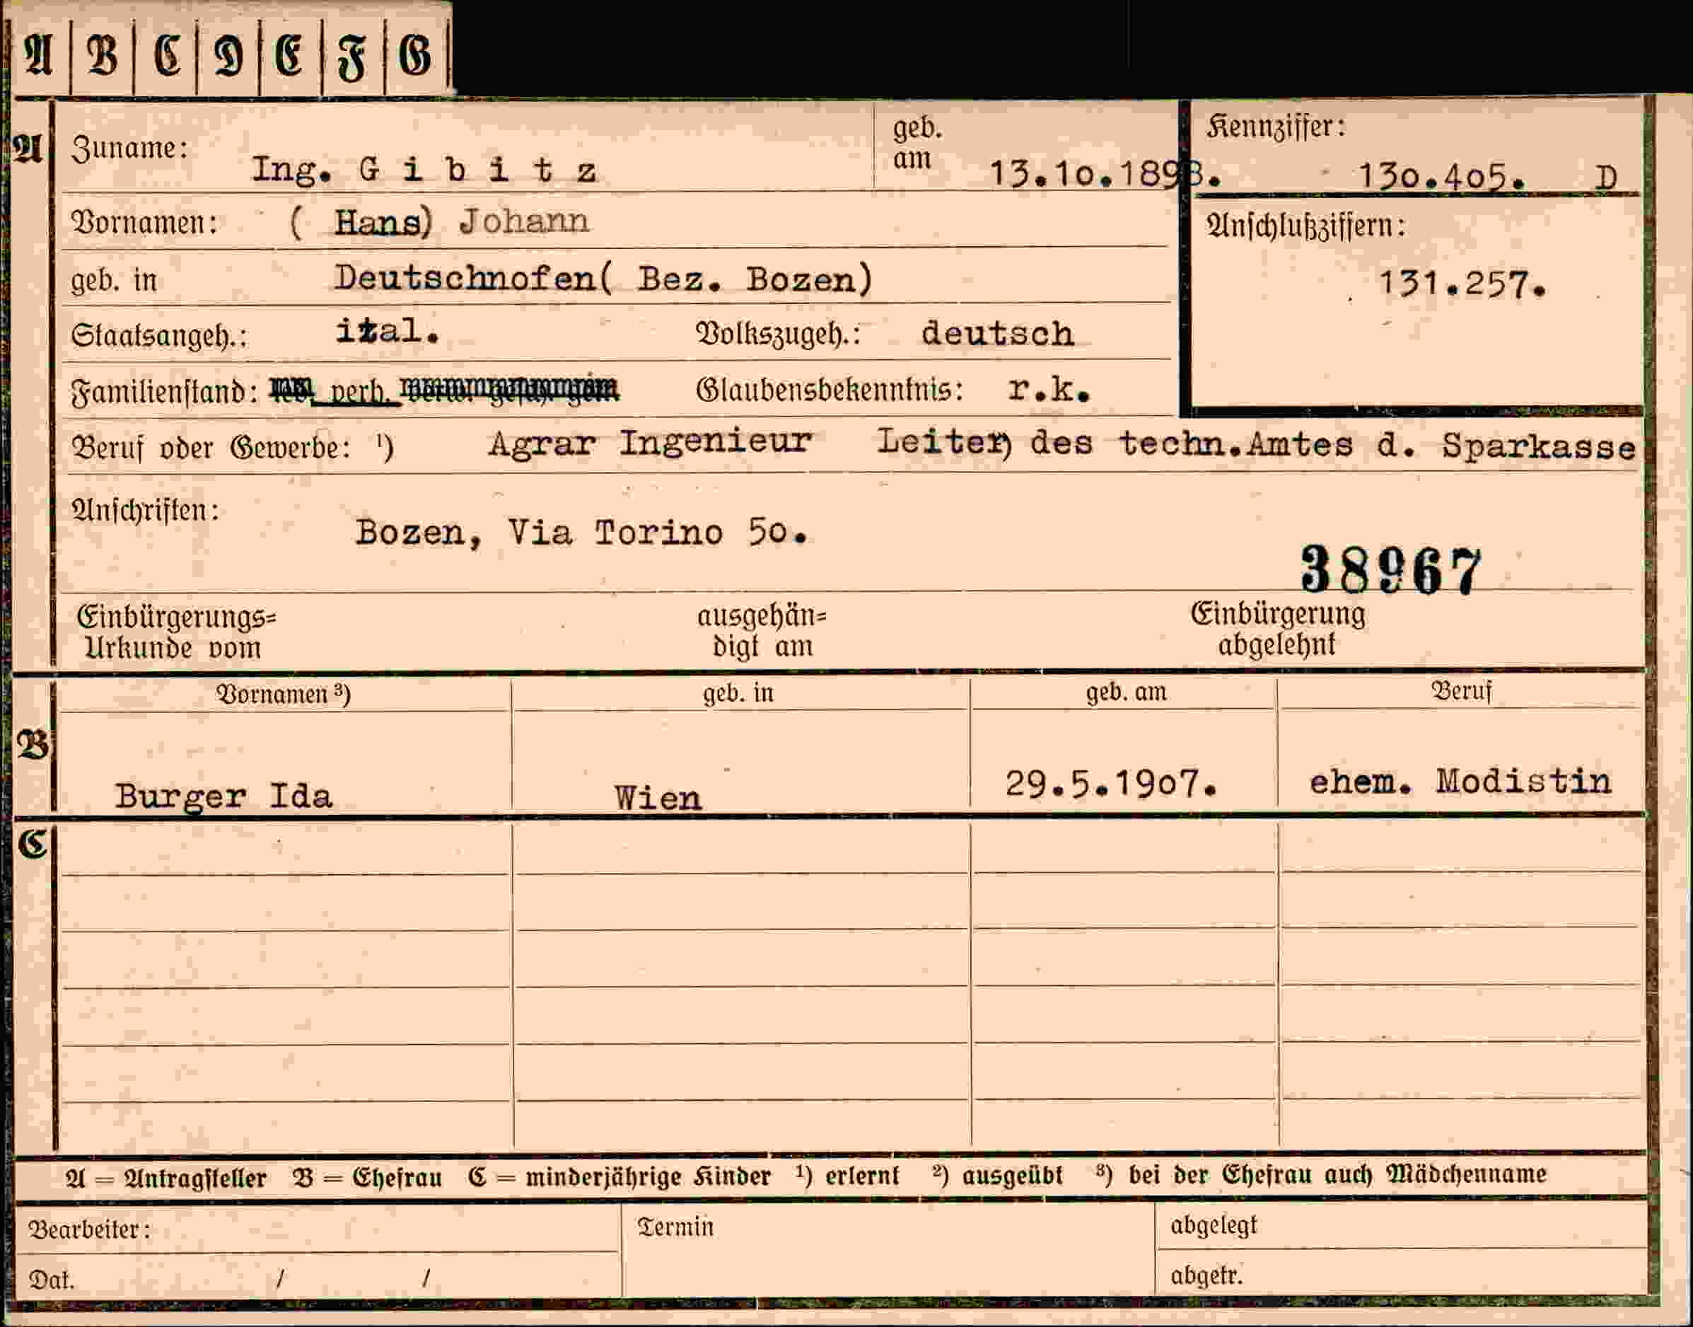The height and width of the screenshot is (1327, 1693).
Task: Click the occupation 'Agrar Ingenieur'
Action: (x=650, y=443)
